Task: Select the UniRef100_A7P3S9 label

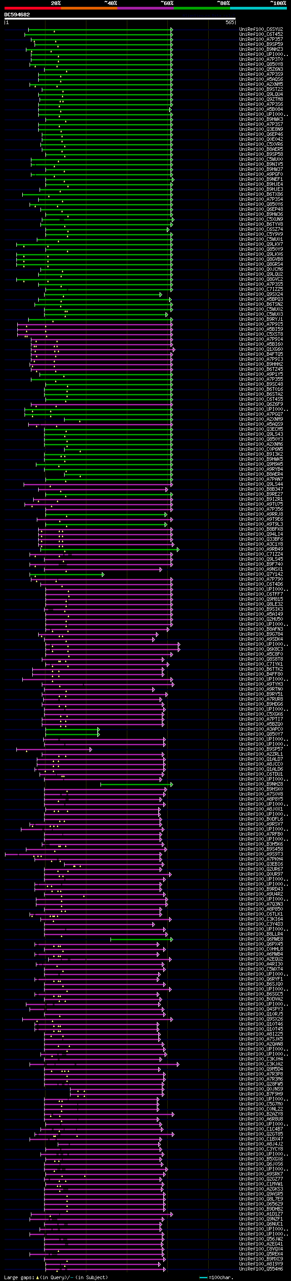Action: point(261,74)
